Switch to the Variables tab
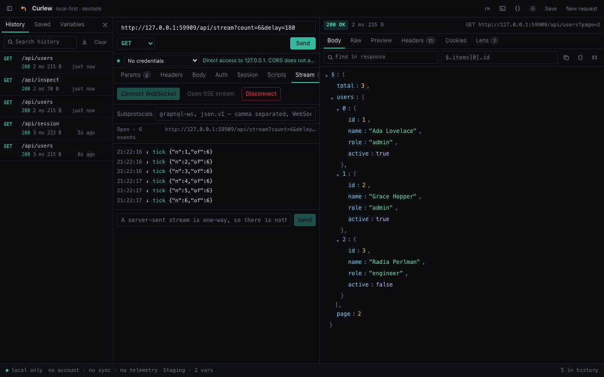Image resolution: width=604 pixels, height=377 pixels. [72, 25]
